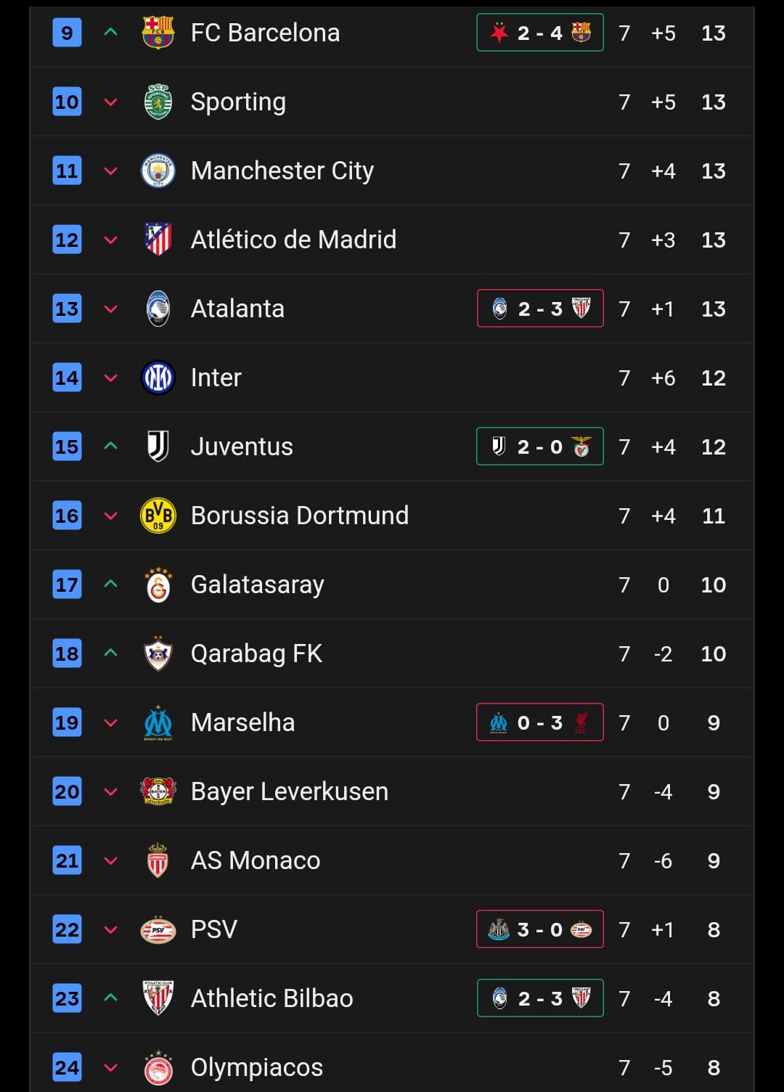
Task: Open the PSV 3-0 match result
Action: [539, 929]
